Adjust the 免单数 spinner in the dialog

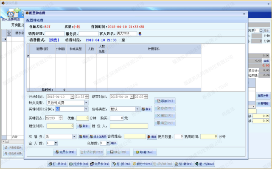[108, 143]
